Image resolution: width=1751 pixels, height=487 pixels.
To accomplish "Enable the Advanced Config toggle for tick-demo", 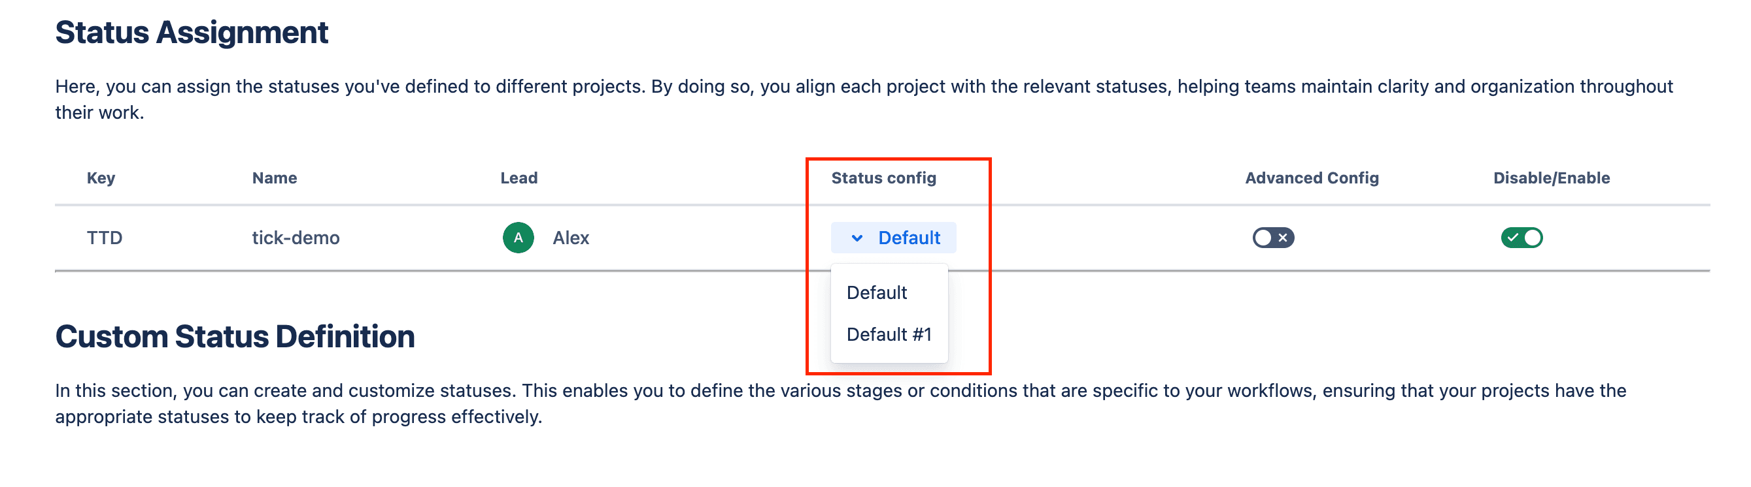I will pos(1273,238).
